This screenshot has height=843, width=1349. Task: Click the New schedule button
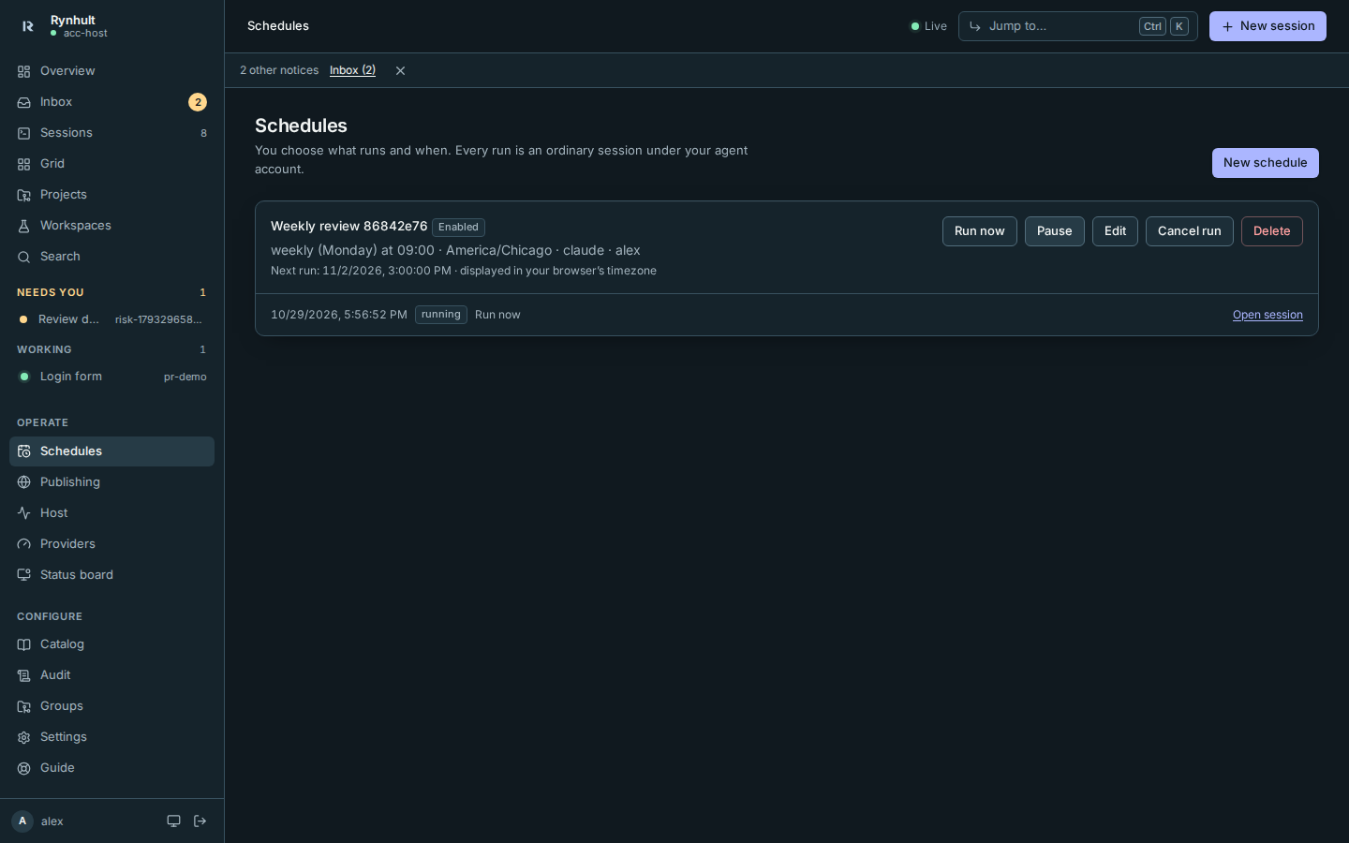pyautogui.click(x=1265, y=163)
